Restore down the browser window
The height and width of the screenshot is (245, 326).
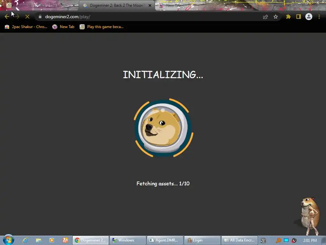point(307,3)
